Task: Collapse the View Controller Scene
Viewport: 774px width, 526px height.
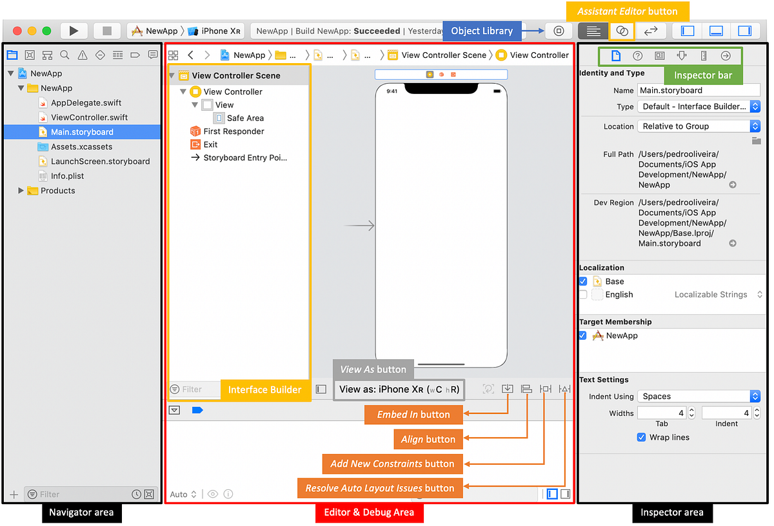Action: point(172,75)
